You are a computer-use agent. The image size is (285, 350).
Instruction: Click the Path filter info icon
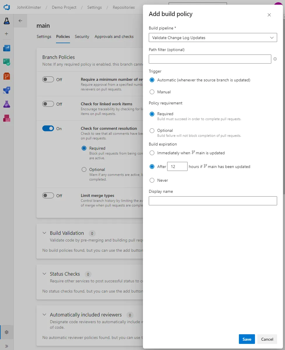point(275,59)
